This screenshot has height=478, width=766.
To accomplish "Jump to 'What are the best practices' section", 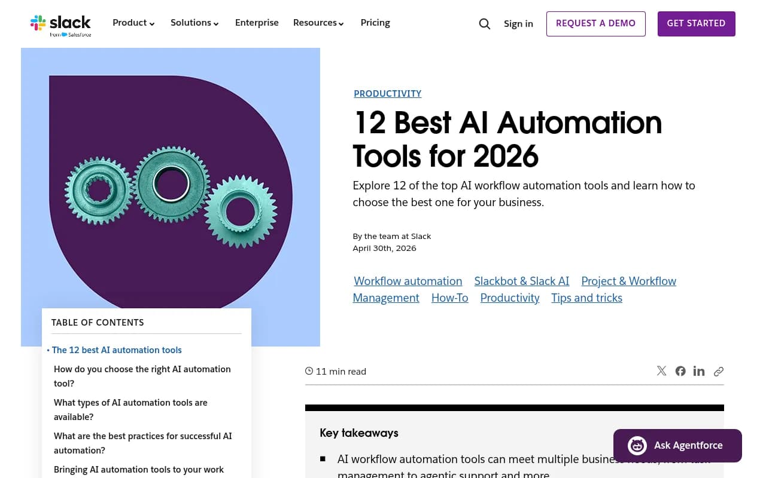I will pos(143,443).
